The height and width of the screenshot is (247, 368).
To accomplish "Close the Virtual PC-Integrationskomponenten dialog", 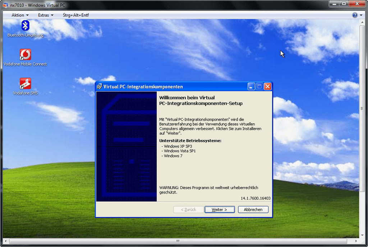I will point(267,87).
